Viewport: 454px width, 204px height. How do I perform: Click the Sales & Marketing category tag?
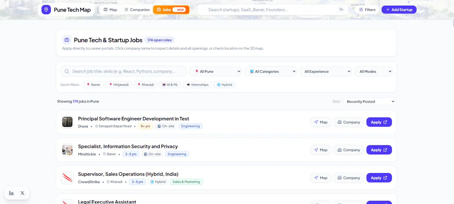(x=186, y=182)
